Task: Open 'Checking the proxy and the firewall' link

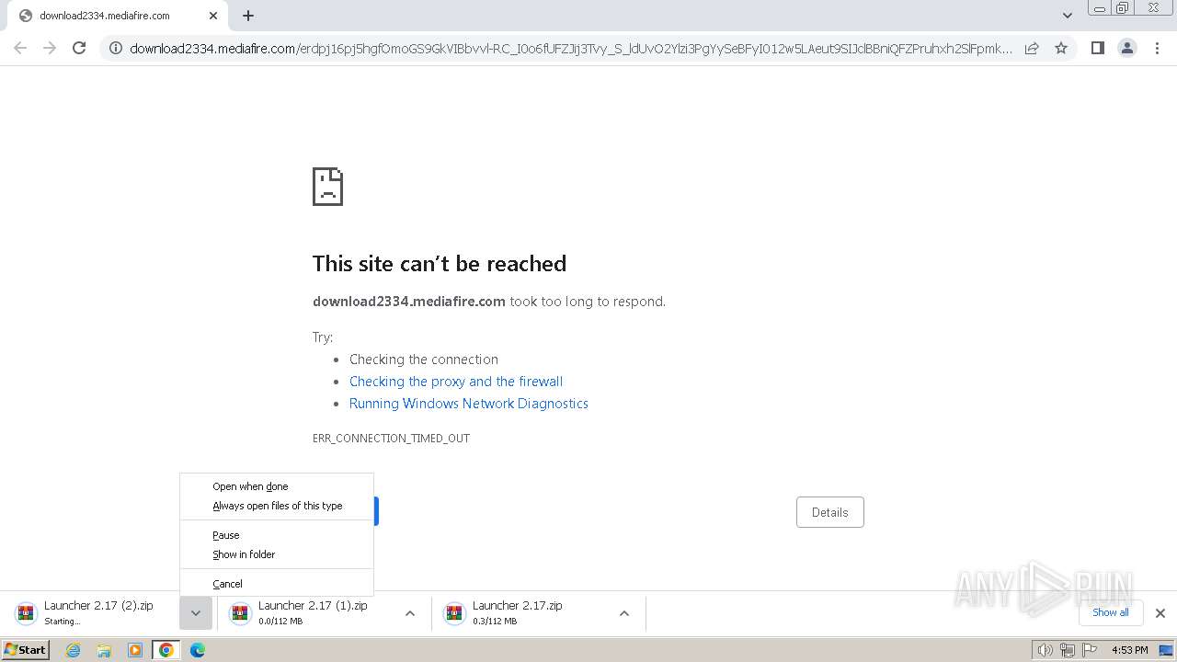Action: pos(456,382)
